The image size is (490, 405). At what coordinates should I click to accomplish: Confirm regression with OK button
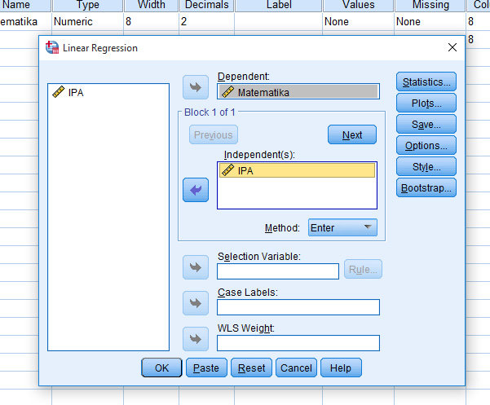click(161, 368)
